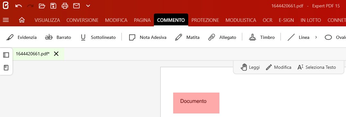Activate the Modifica edit mode
Screen dimensions: 346x117
coord(279,67)
